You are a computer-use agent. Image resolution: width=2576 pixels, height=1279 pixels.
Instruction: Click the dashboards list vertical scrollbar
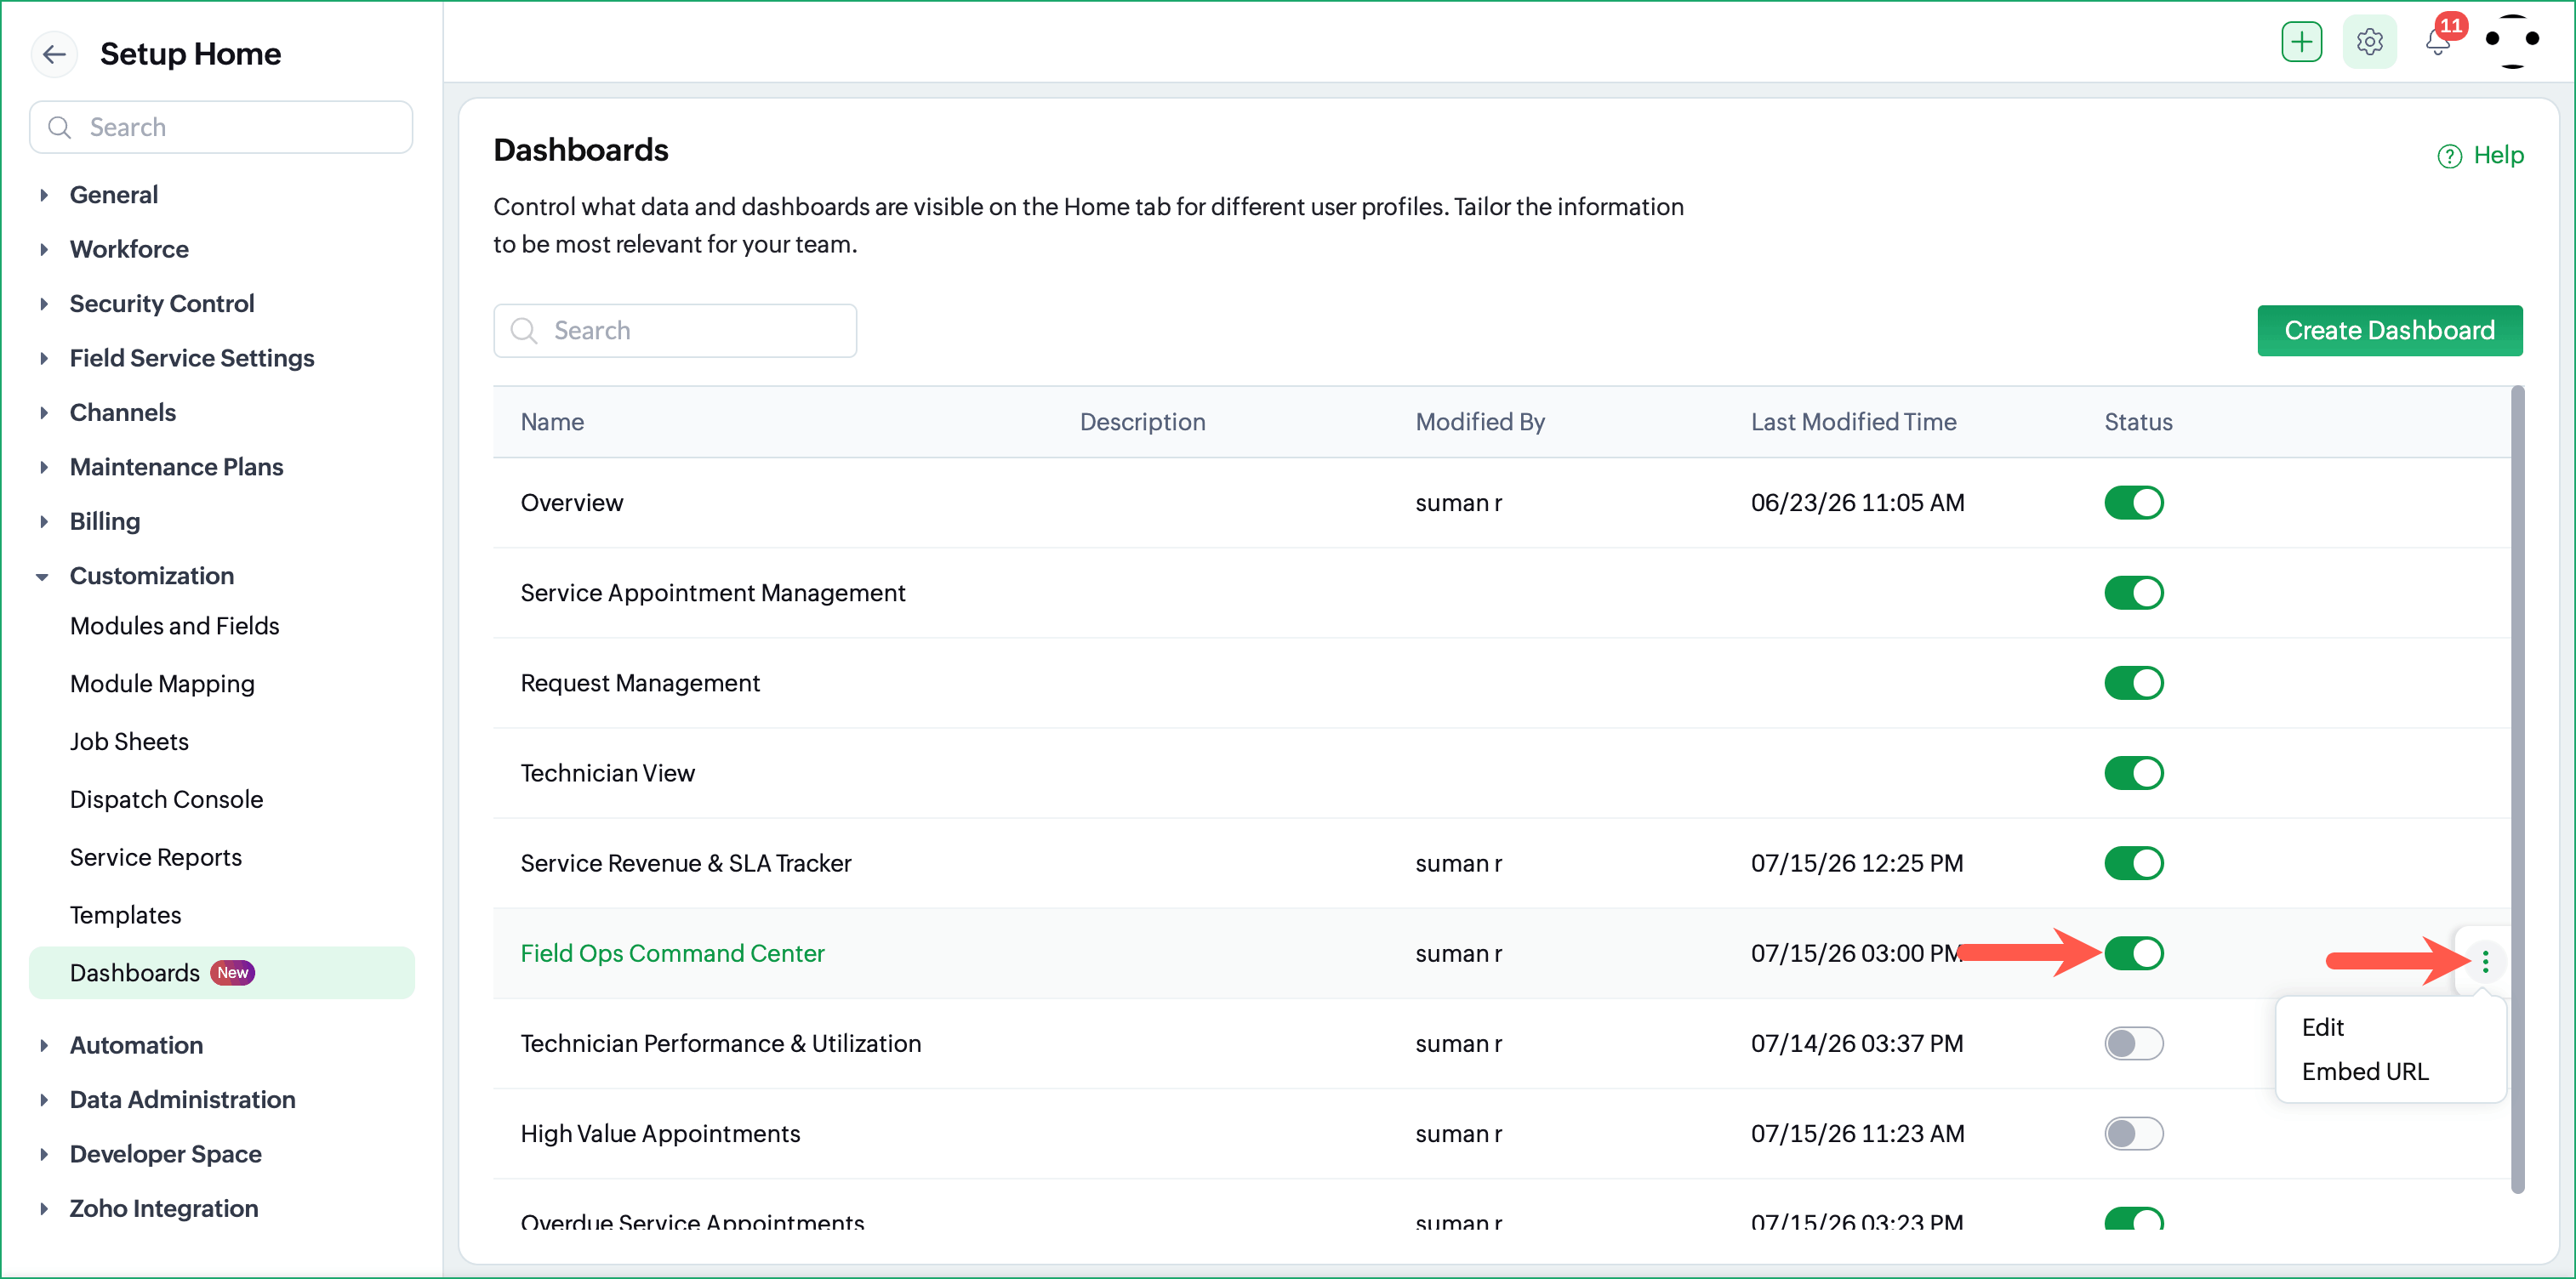[x=2517, y=790]
